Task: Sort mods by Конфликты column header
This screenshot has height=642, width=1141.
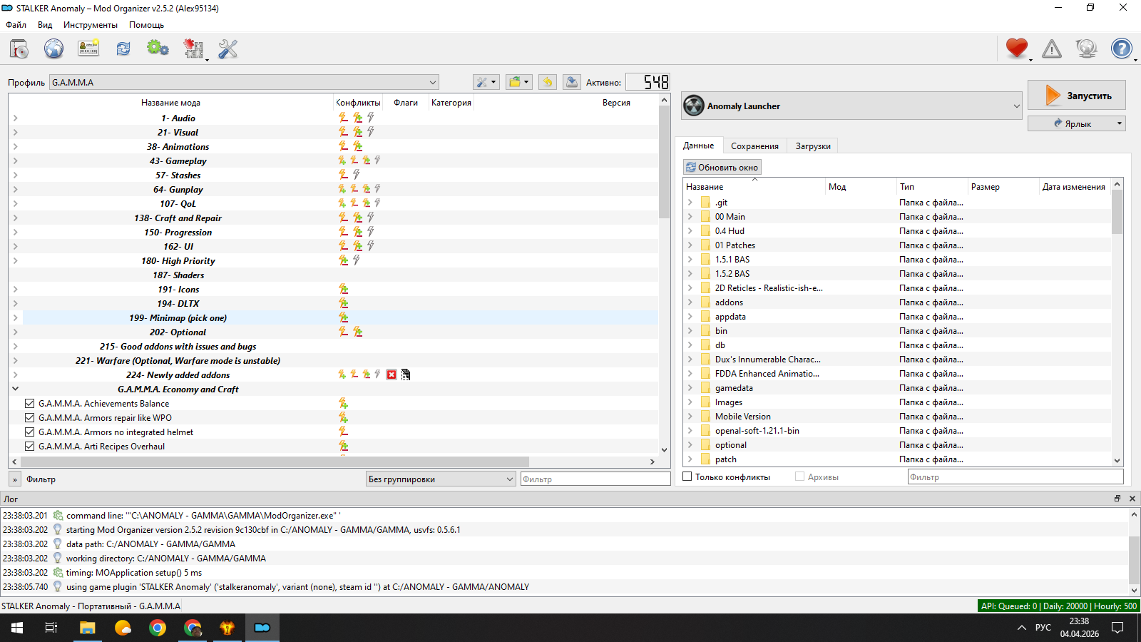Action: [358, 102]
